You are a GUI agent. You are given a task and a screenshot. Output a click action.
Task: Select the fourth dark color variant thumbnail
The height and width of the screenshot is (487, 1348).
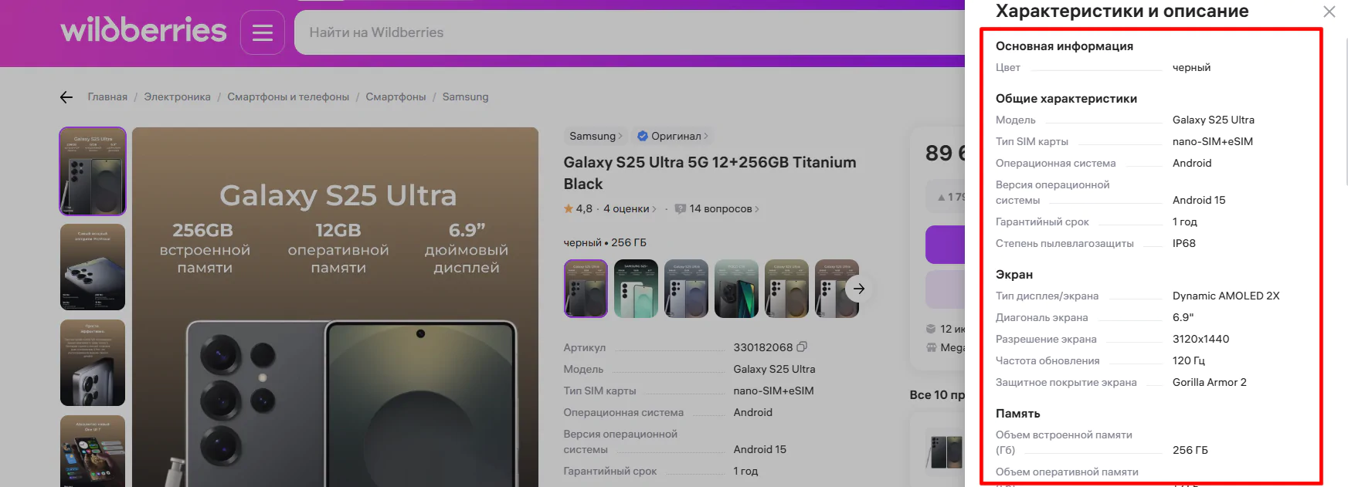(x=737, y=289)
